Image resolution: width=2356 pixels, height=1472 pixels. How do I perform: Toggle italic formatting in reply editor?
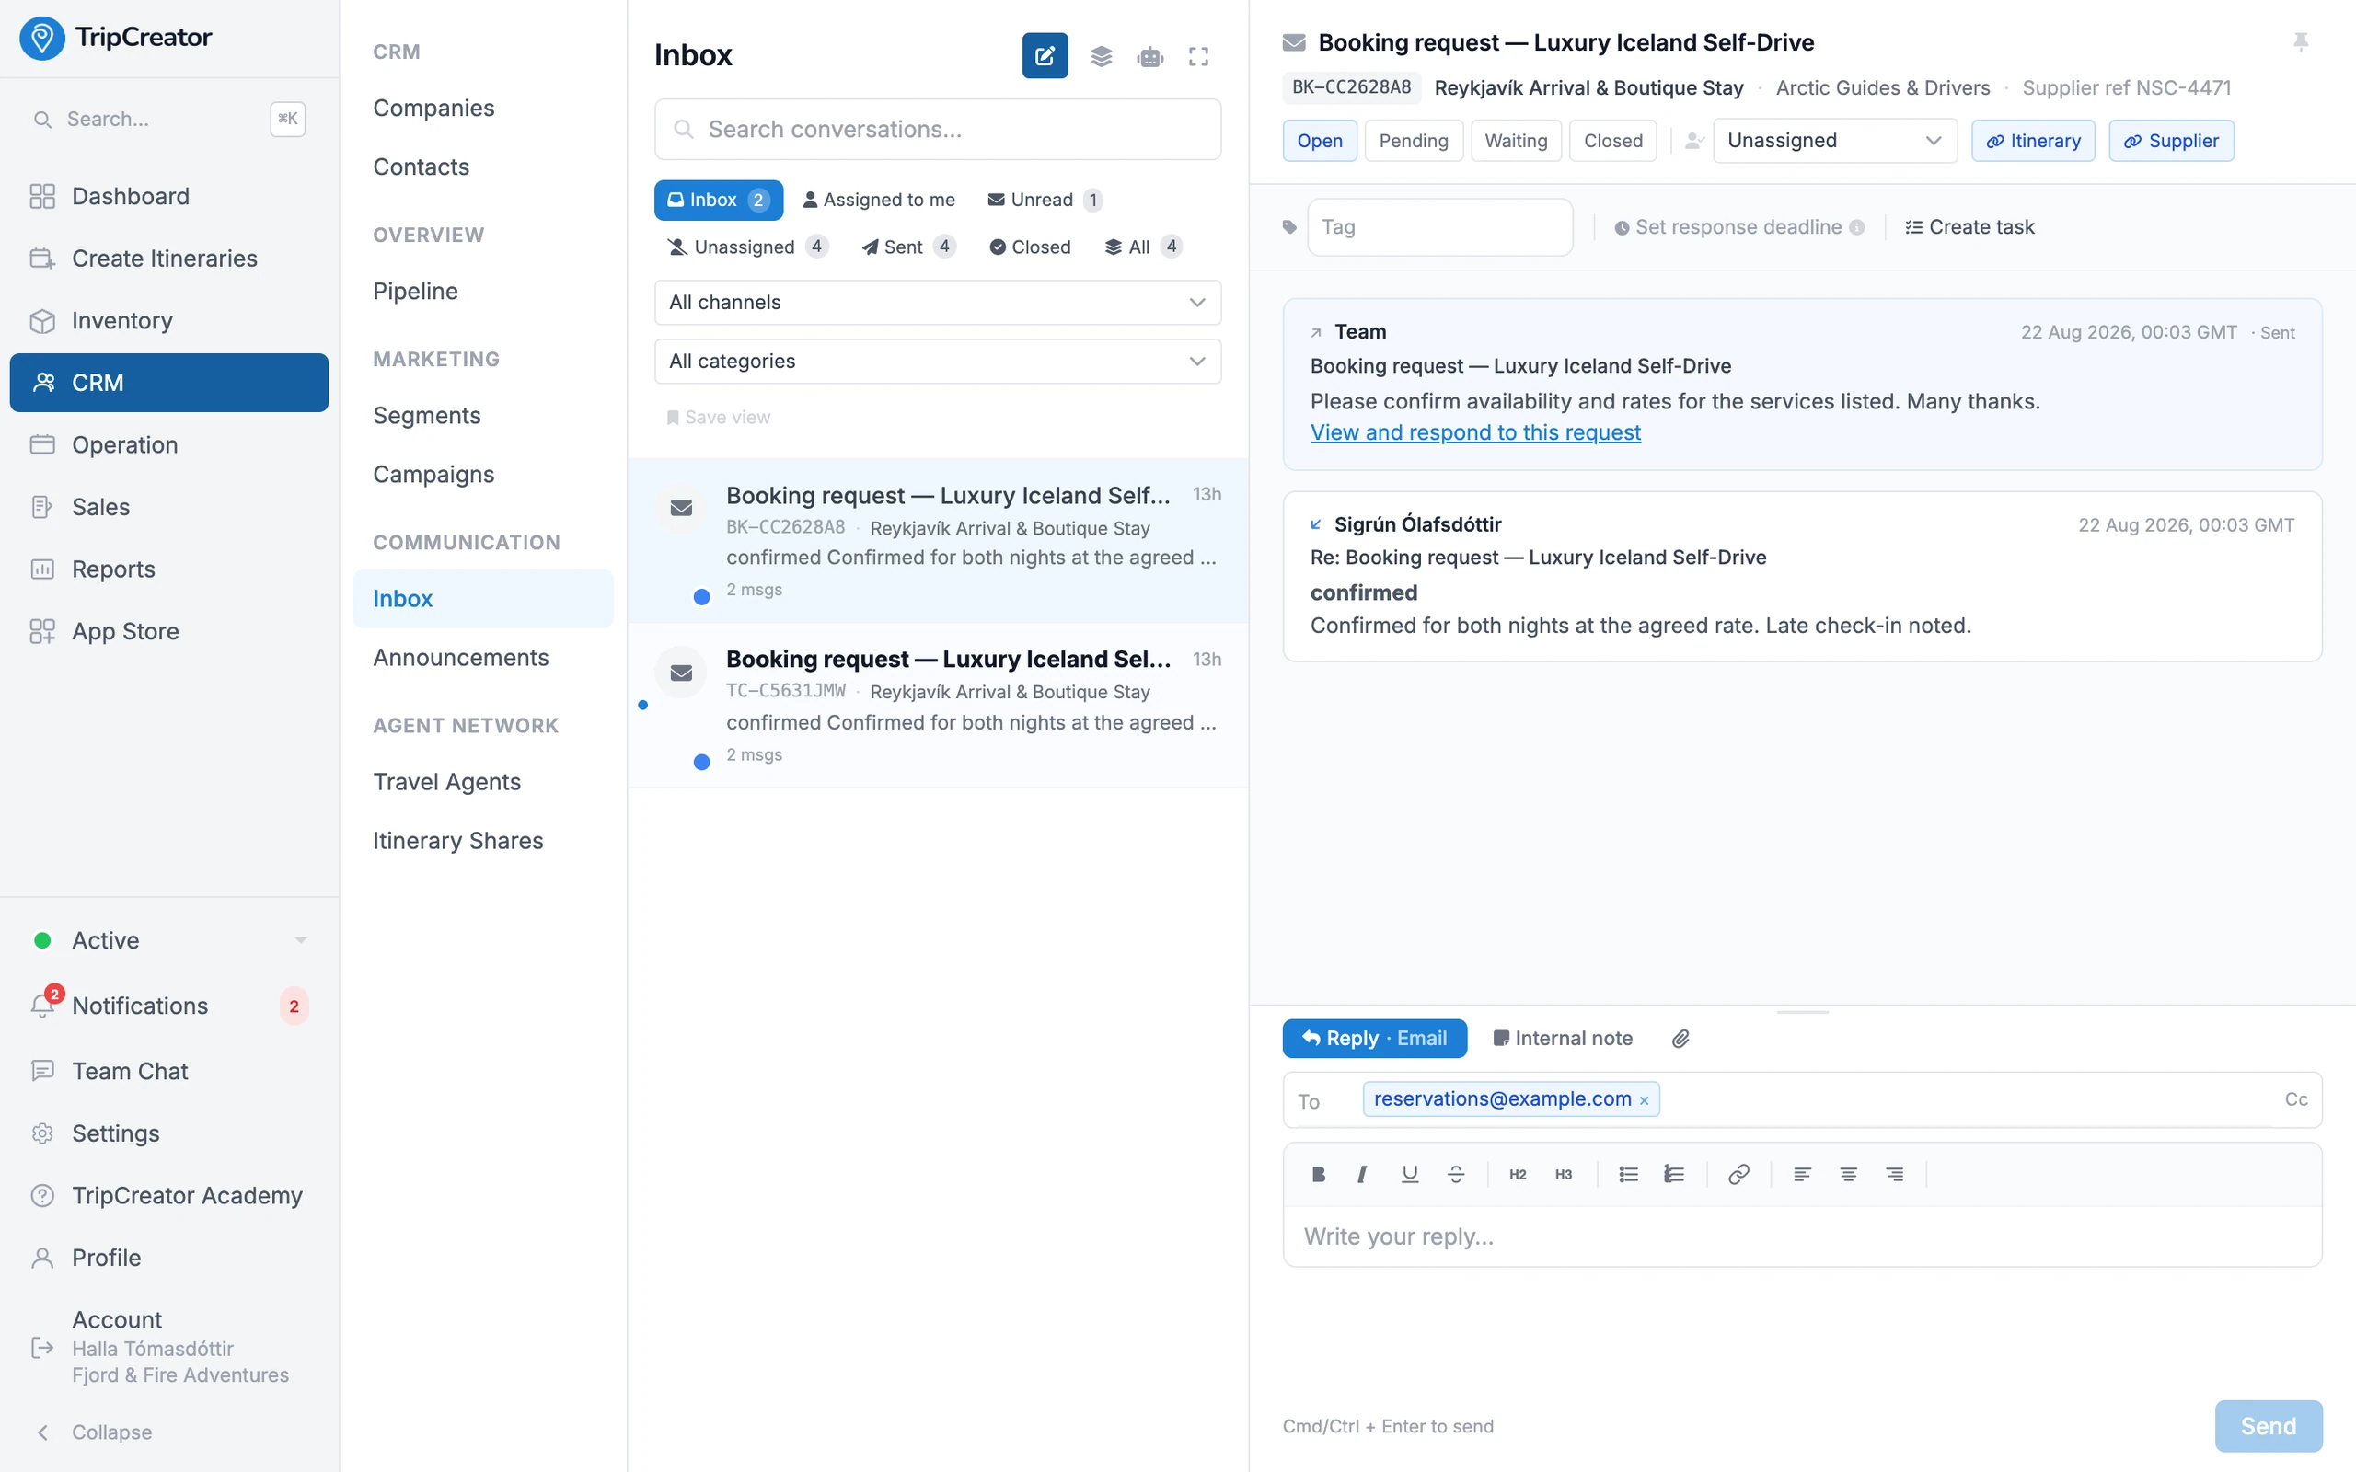coord(1363,1174)
